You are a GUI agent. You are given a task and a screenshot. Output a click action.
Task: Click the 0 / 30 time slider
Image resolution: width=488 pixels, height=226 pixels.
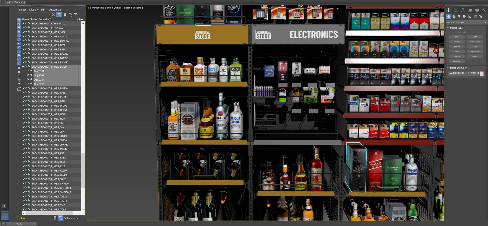point(19,224)
